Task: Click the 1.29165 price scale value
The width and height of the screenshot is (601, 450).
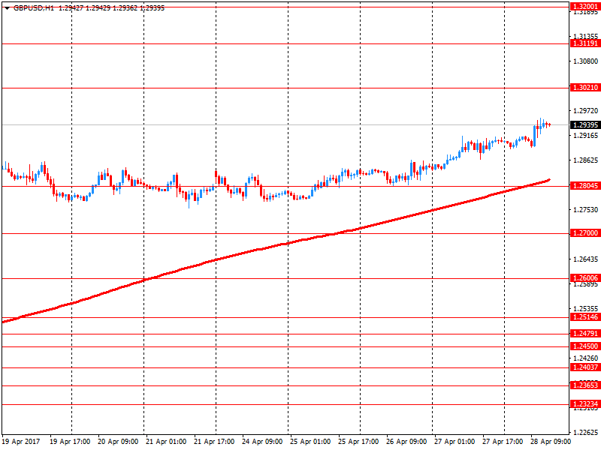Action: pos(586,136)
